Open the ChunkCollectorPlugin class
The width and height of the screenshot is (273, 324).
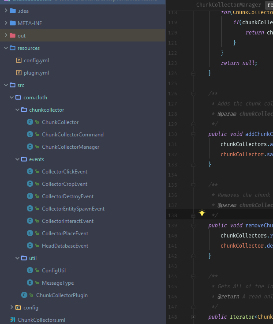tap(62, 295)
